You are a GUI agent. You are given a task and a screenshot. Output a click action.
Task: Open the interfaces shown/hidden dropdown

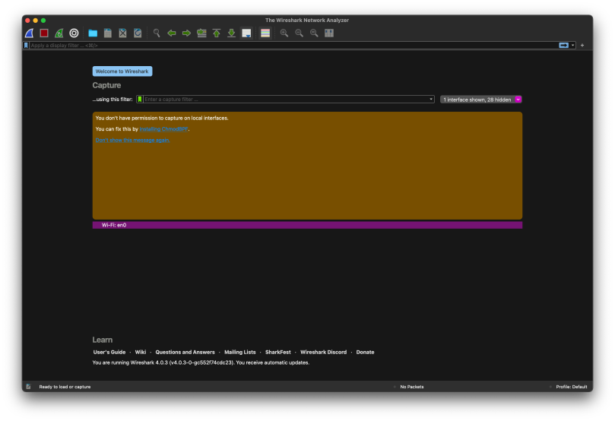(x=481, y=100)
